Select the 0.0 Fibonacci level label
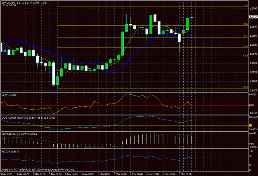Screen dimensions: 258x176 [246, 5]
